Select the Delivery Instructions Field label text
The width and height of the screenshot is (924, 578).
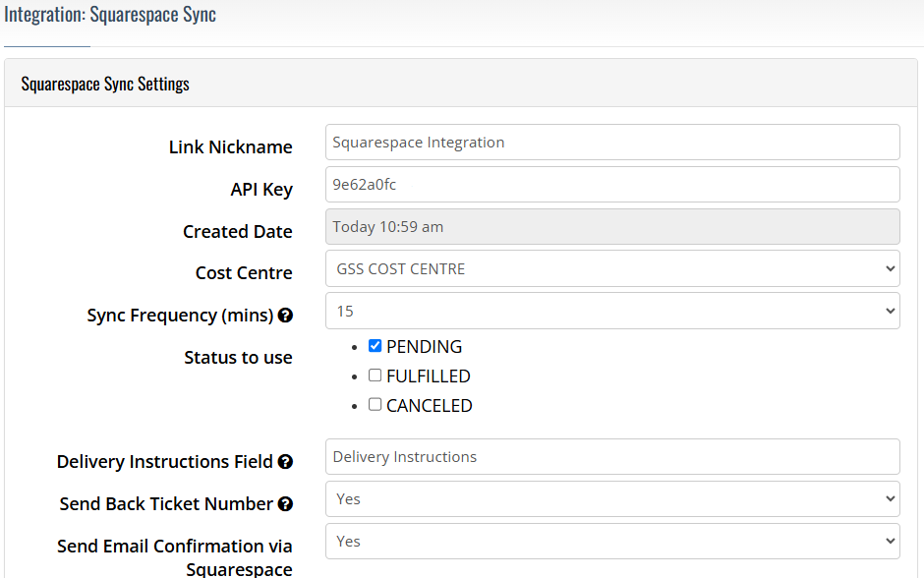(x=165, y=462)
